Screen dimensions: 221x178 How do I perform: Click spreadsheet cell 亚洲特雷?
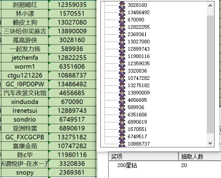(25, 128)
